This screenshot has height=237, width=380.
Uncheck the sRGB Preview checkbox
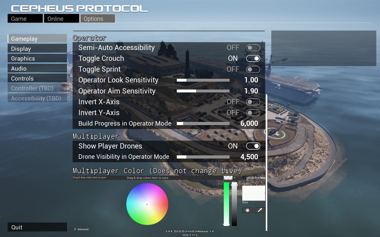(244, 178)
